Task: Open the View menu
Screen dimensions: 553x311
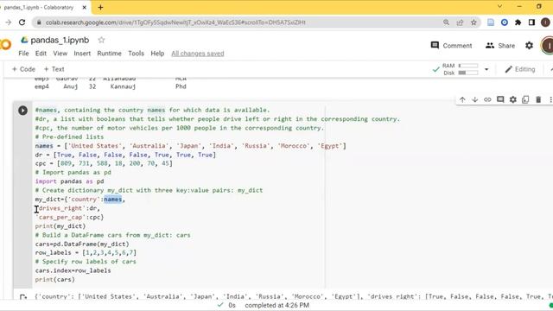Action: point(60,54)
